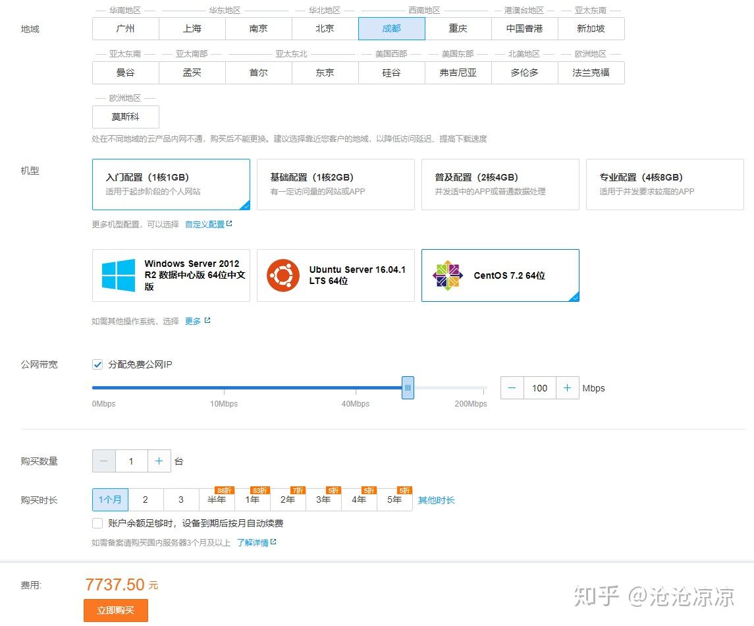Choose the Ubuntu Server 16.04.1 LTS image
This screenshot has width=754, height=626.
click(x=336, y=275)
